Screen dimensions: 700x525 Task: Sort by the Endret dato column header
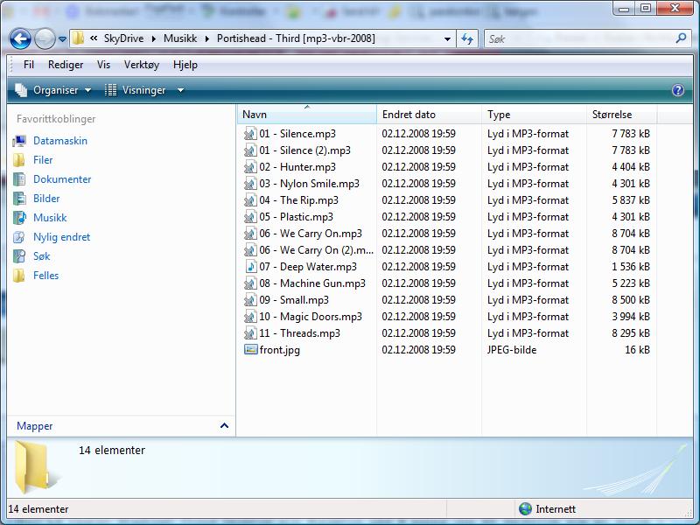(429, 115)
